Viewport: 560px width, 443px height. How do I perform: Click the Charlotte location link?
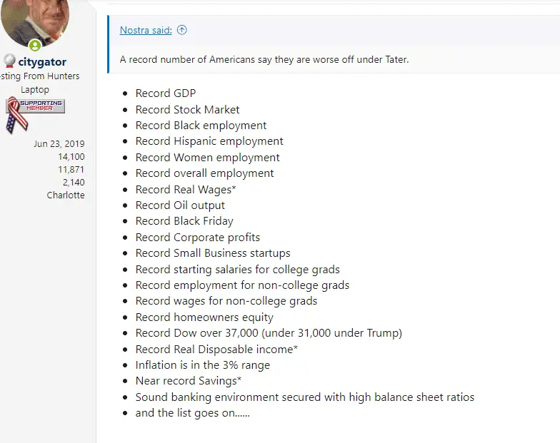pos(66,195)
